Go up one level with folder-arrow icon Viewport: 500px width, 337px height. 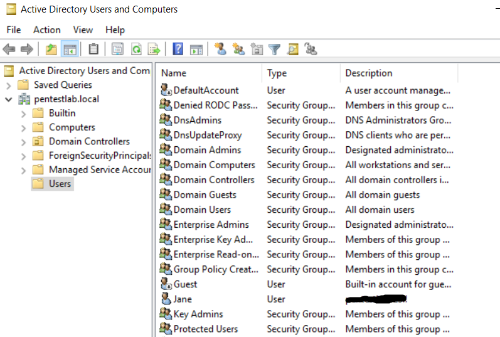point(51,50)
